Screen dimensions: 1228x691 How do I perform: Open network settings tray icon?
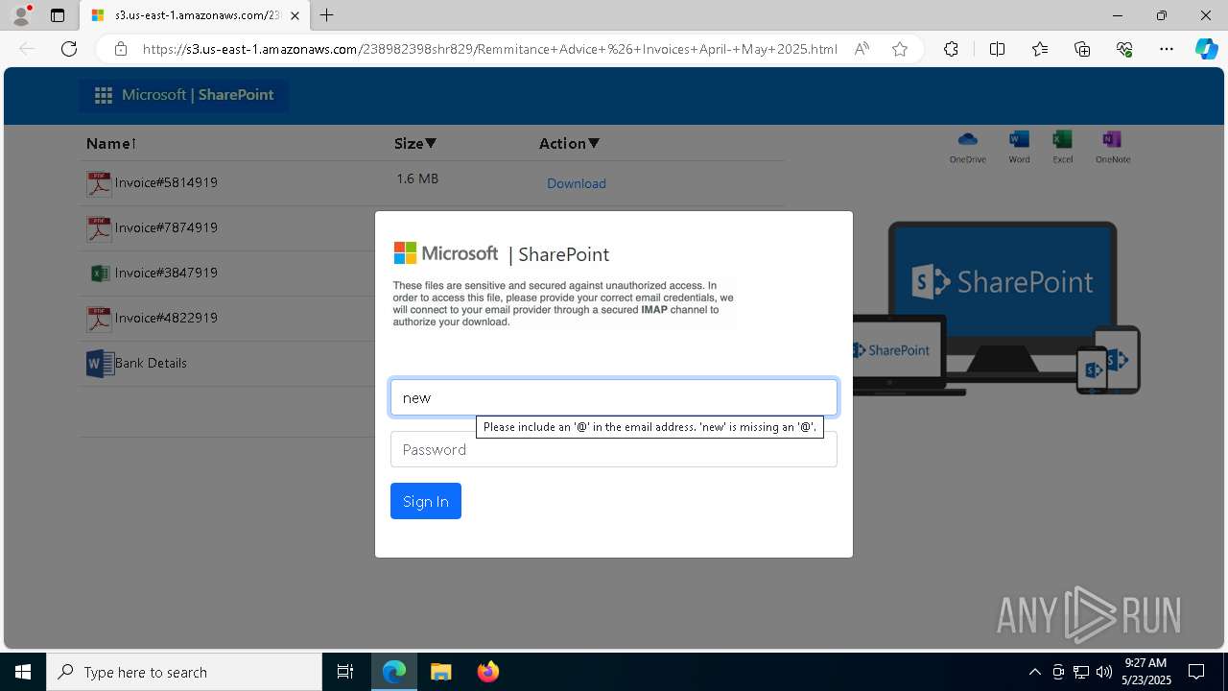pos(1080,672)
